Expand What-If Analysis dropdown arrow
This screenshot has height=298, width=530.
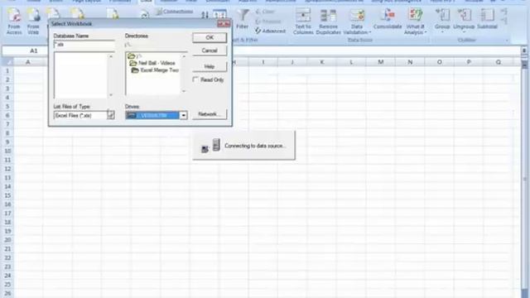(426, 33)
